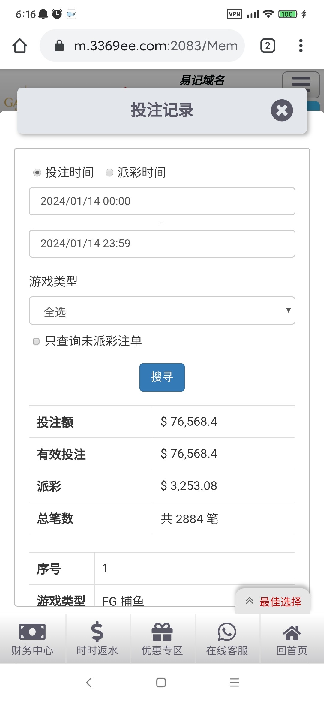324x702 pixels.
Task: Select the 派彩时间 radio button
Action: (x=109, y=172)
